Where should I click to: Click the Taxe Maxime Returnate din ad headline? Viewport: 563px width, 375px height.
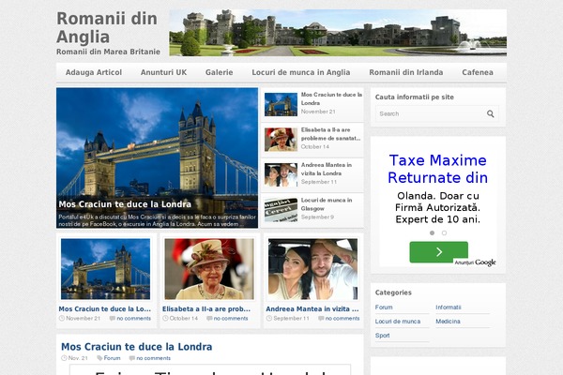[437, 169]
